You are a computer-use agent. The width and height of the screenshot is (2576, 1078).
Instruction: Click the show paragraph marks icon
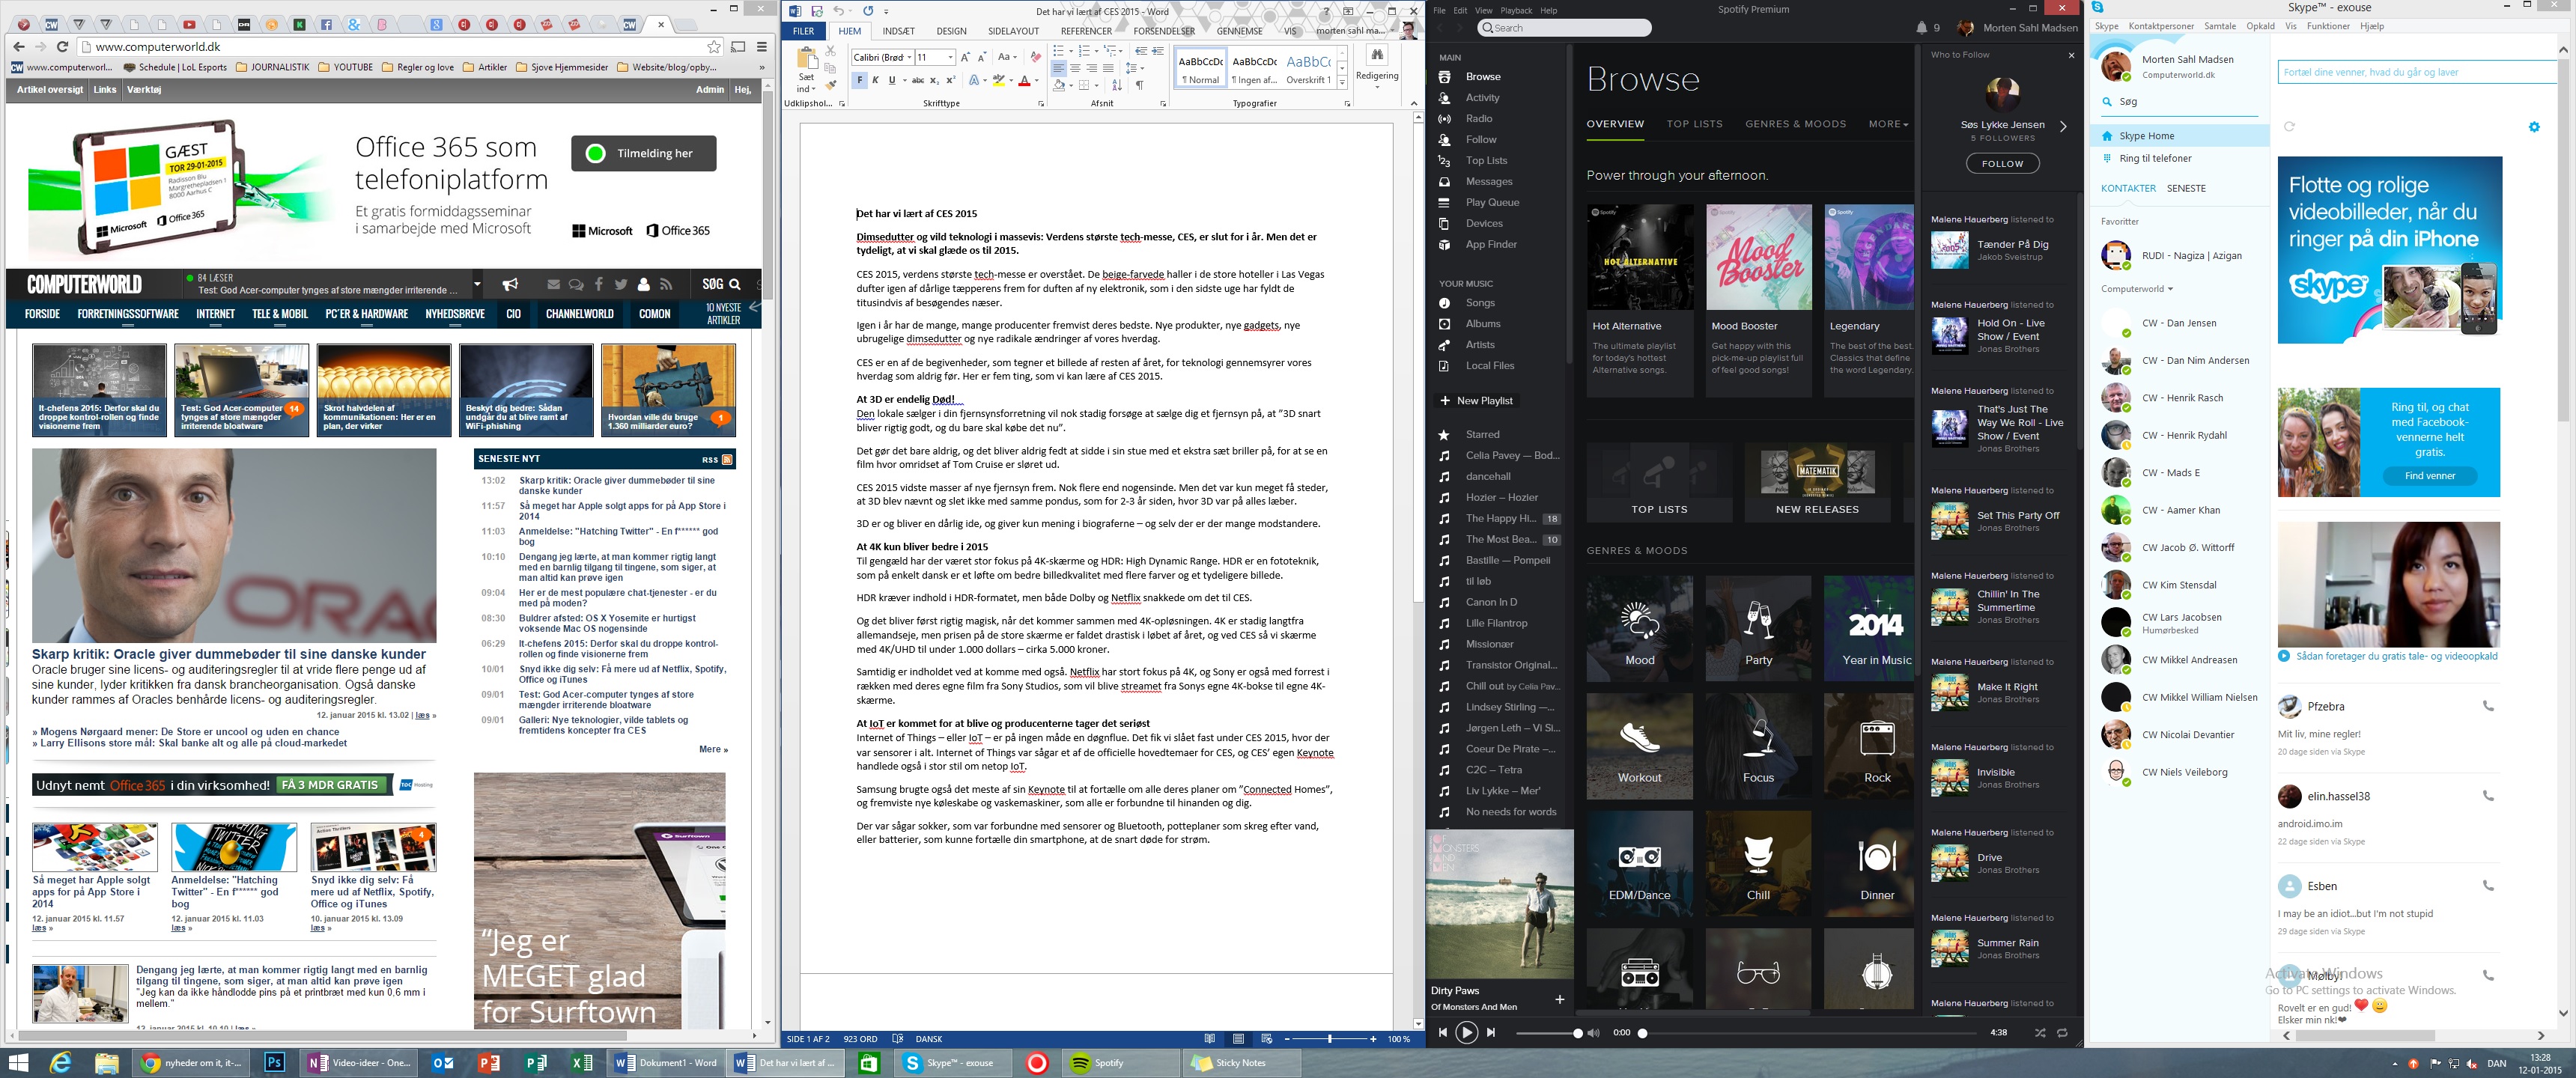pyautogui.click(x=1139, y=85)
